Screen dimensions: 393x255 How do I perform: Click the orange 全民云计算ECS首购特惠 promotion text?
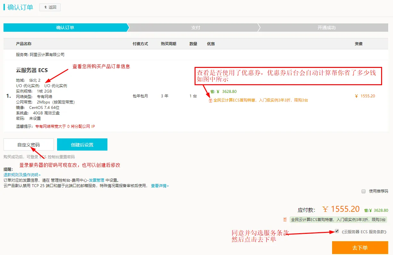pyautogui.click(x=261, y=100)
